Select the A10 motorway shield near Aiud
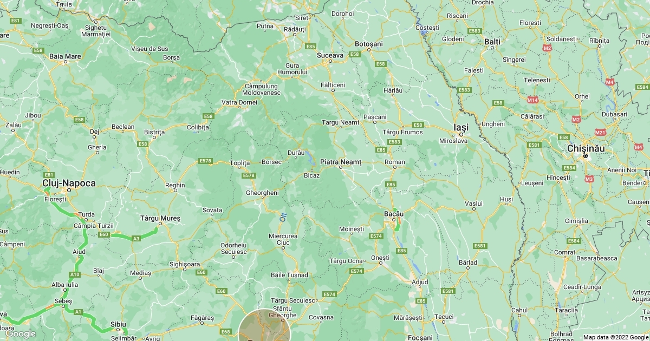Image resolution: width=650 pixels, height=341 pixels. 74,274
